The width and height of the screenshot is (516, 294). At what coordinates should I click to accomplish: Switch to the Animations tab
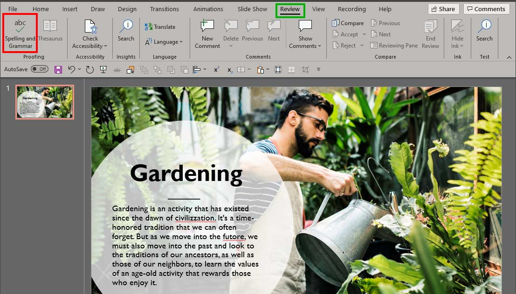(208, 9)
